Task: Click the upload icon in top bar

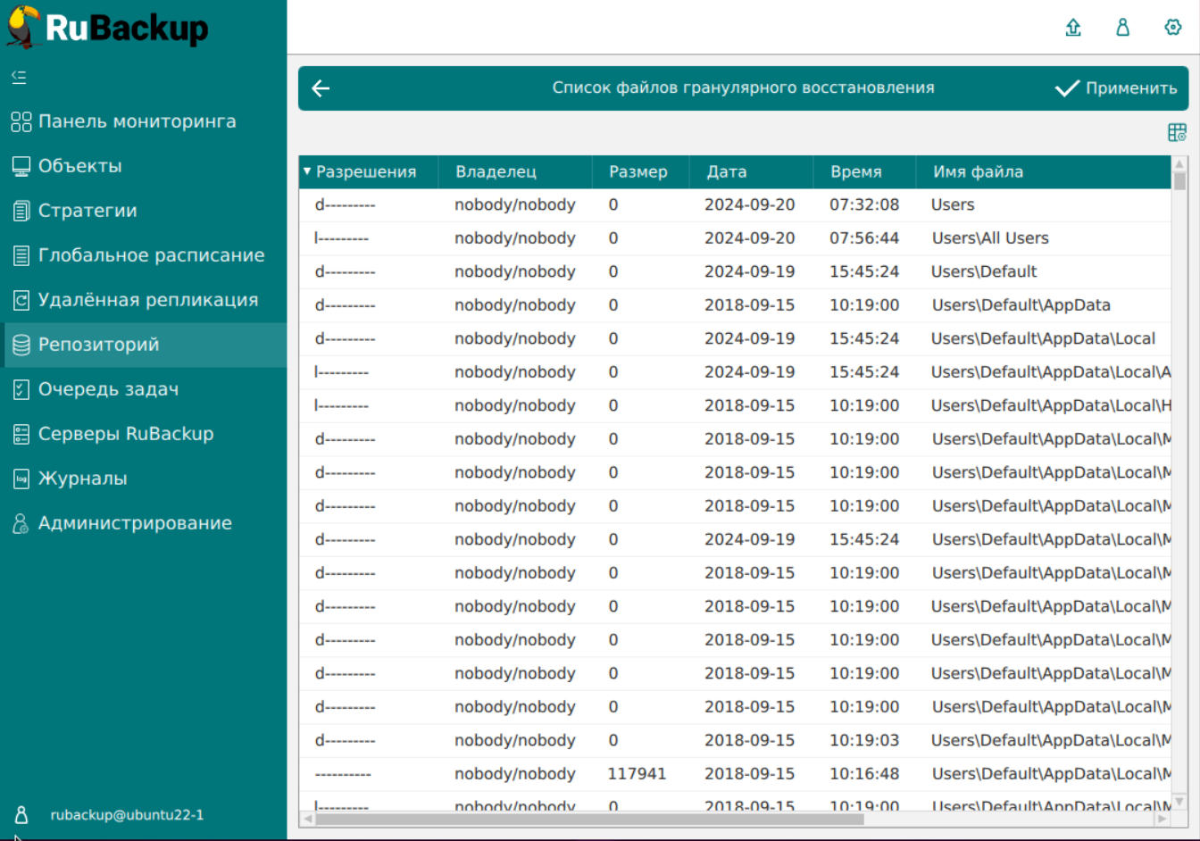Action: click(1073, 28)
